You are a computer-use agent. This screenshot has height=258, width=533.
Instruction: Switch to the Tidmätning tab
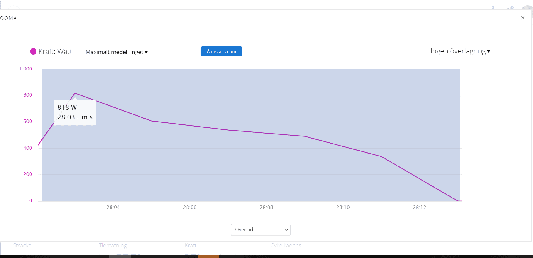point(113,246)
